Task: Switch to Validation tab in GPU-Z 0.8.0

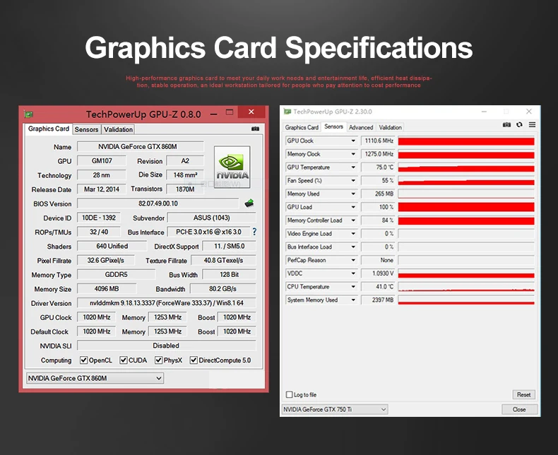Action: (118, 129)
